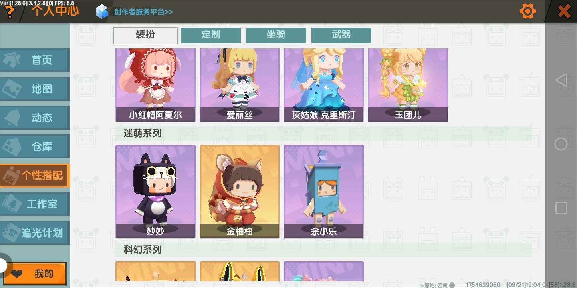Switch to the 坐骑 mounts tab
Screen dimensions: 577x288
(x=276, y=35)
